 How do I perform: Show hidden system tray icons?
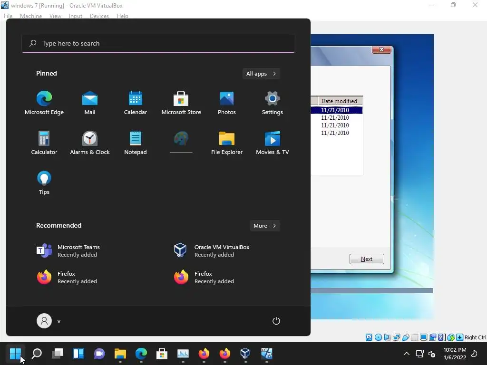coord(406,354)
